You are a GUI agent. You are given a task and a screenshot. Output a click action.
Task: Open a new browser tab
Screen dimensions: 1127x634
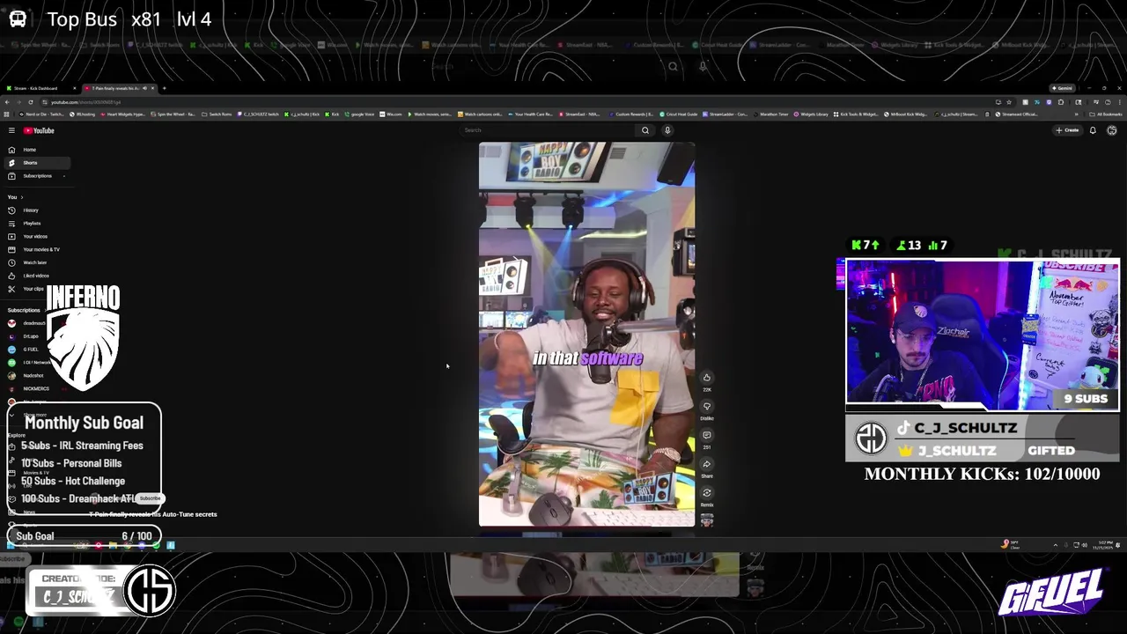click(164, 88)
